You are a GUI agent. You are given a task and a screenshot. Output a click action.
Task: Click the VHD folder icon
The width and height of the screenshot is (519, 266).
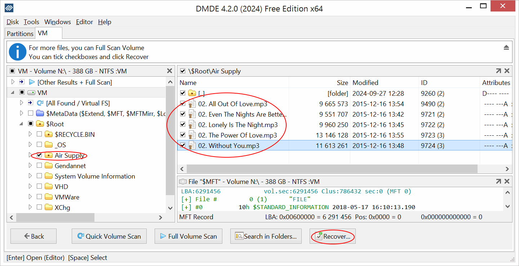tap(49, 186)
